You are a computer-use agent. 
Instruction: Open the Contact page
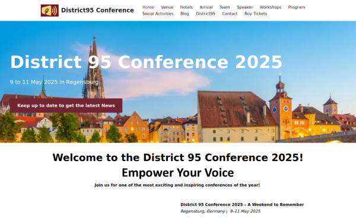coord(230,14)
